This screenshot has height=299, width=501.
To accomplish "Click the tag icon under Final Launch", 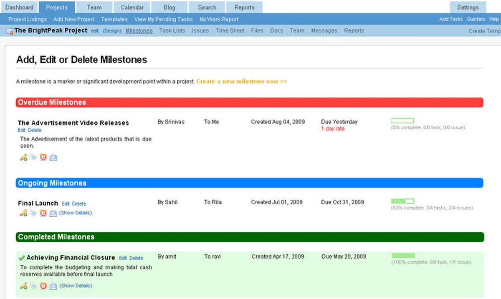I will 33,213.
